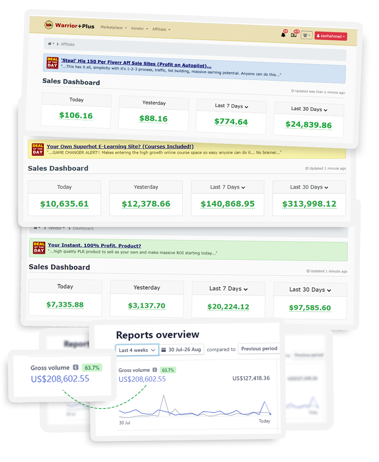Viewport: 379px width, 462px height.
Task: Expand Last 7 Days above $140,868.95
Action: [228, 187]
